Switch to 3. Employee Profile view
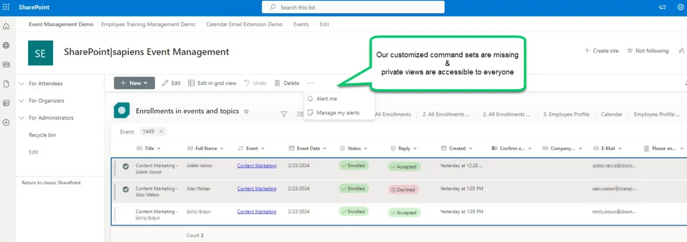Screen dimensions: 687x242 pyautogui.click(x=566, y=114)
